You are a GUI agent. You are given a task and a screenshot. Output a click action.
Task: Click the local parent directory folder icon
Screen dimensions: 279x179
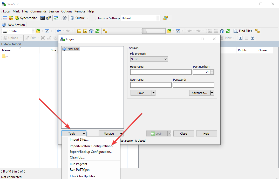click(x=79, y=31)
